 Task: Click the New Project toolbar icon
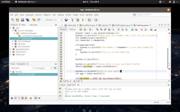[17, 20]
